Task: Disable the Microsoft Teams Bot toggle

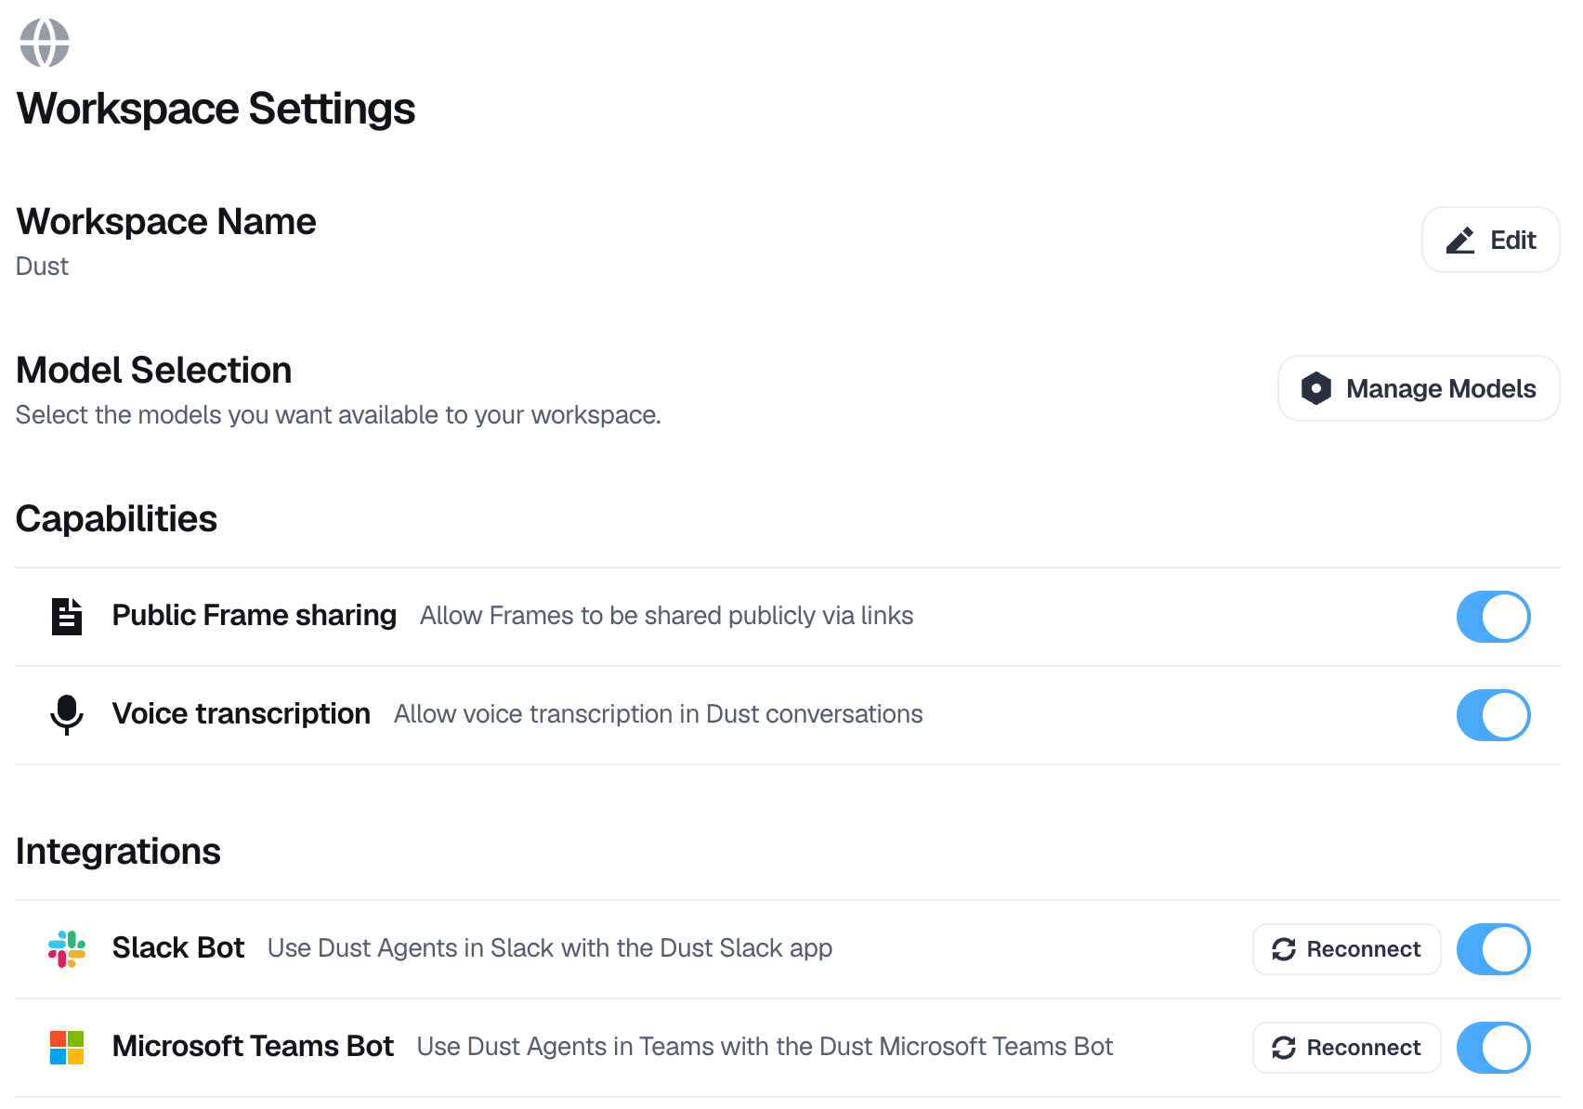Action: click(1493, 1048)
